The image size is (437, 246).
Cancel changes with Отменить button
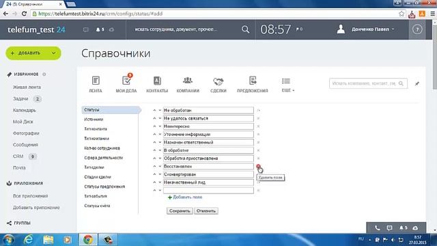point(206,211)
